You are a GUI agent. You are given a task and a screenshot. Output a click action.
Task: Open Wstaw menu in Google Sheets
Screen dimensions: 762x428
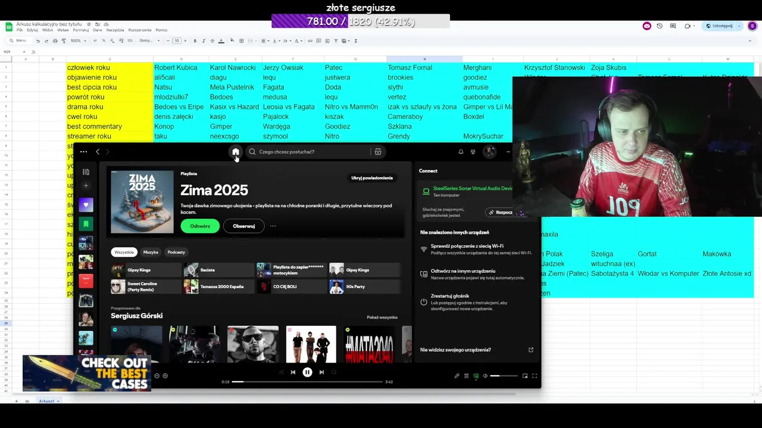[x=64, y=30]
